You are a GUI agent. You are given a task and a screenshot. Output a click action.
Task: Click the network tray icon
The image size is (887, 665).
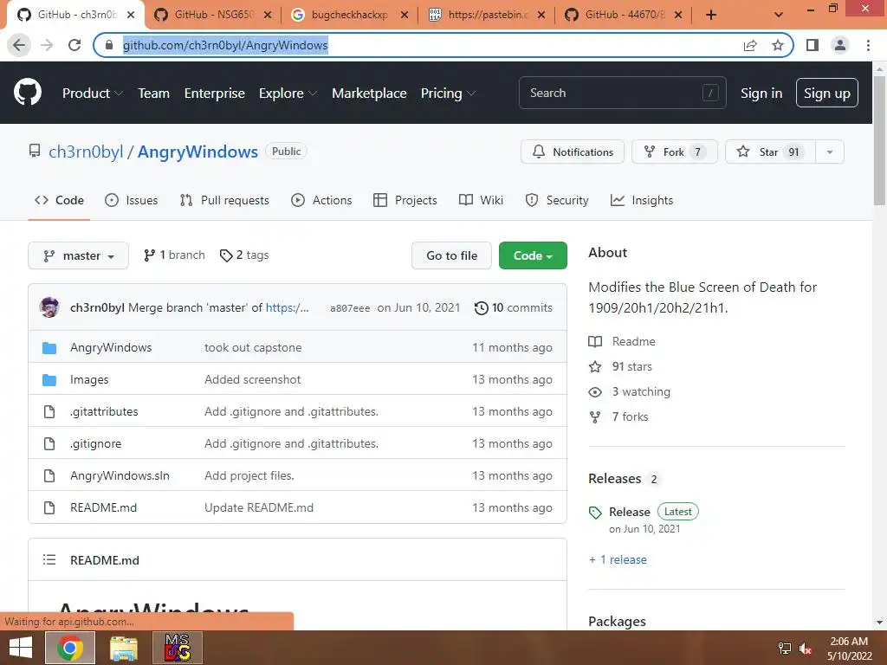[785, 649]
